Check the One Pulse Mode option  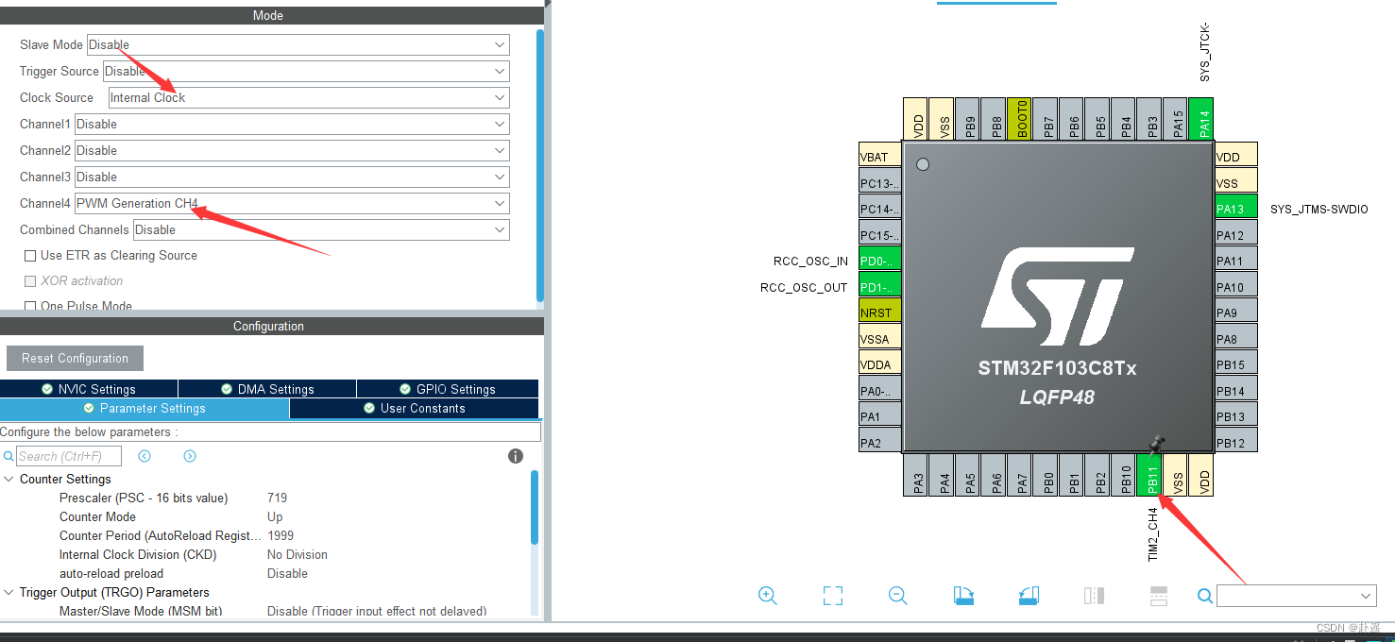(x=29, y=304)
